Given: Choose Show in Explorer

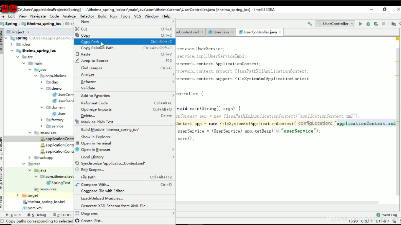Looking at the screenshot, I should (x=125, y=137).
